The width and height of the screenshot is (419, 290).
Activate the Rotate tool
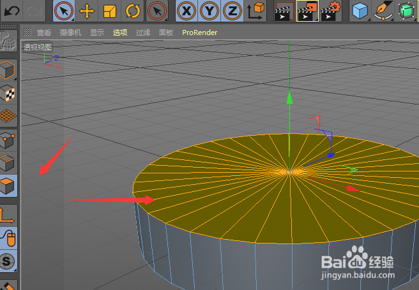point(133,11)
